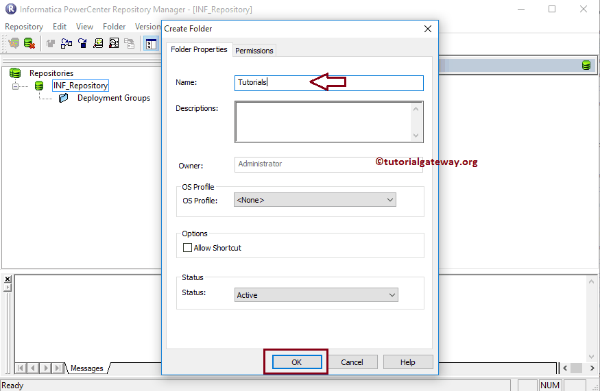Image resolution: width=600 pixels, height=391 pixels.
Task: Select the Deployment Groups tree item
Action: [114, 98]
